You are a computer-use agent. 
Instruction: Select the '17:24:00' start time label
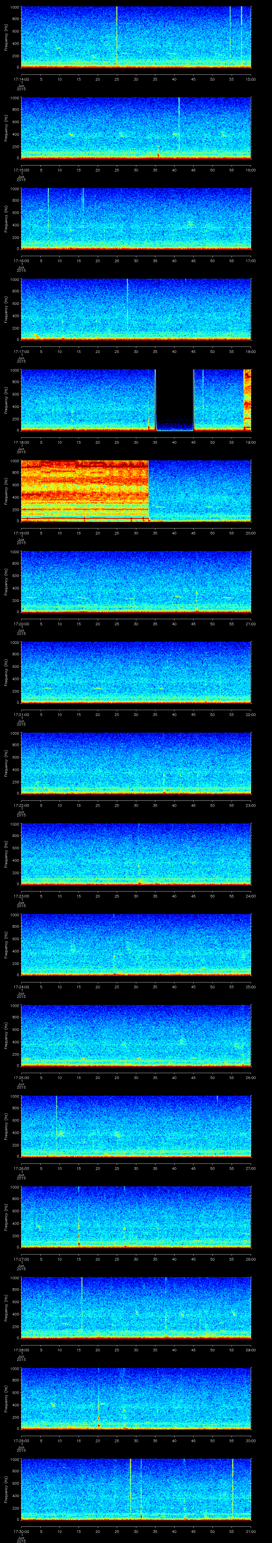(x=21, y=987)
